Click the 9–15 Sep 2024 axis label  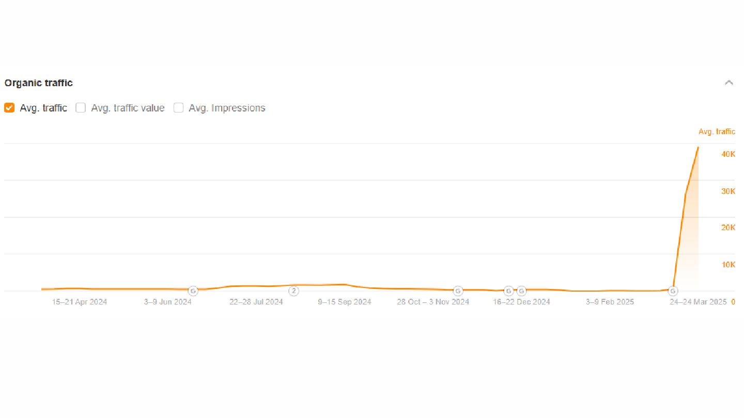(x=344, y=302)
